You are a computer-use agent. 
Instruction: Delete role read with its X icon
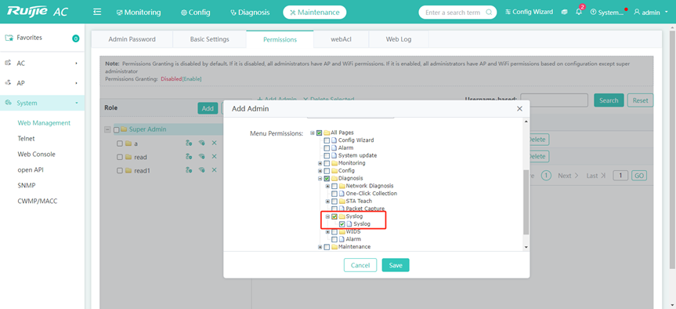(214, 157)
